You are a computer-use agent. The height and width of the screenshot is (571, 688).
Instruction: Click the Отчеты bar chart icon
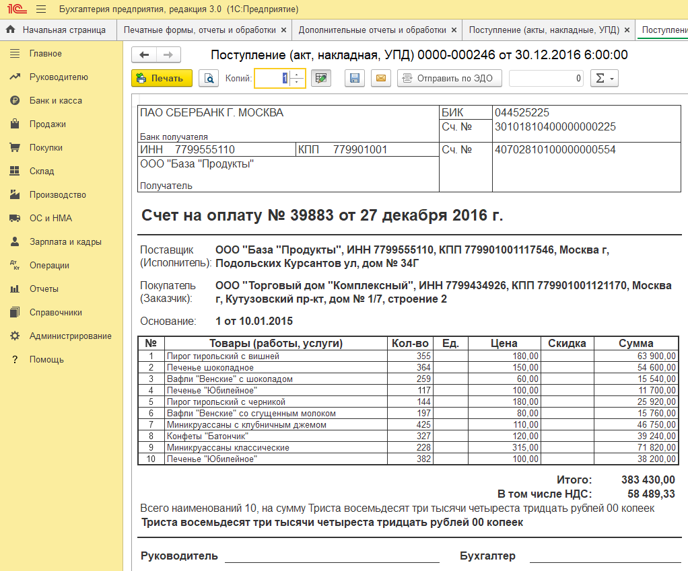pyautogui.click(x=15, y=289)
